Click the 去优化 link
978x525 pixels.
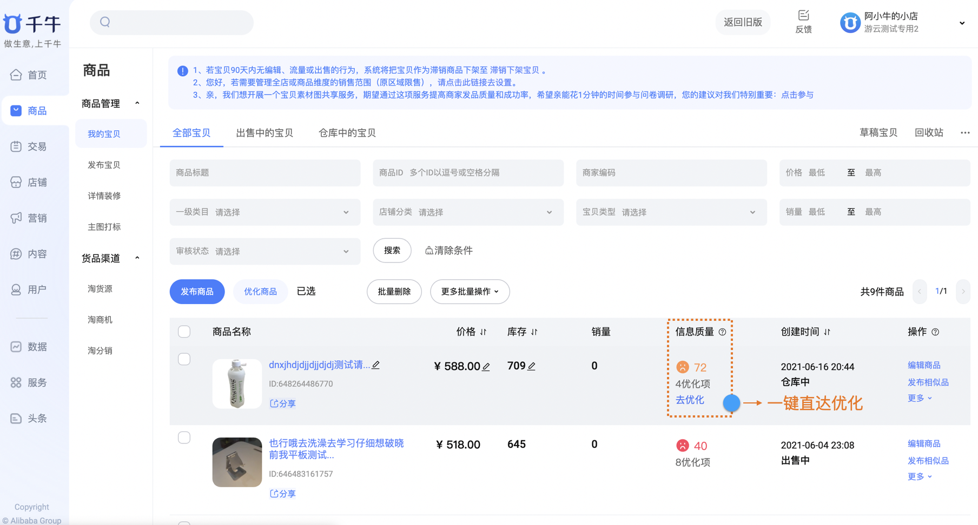[x=690, y=400]
